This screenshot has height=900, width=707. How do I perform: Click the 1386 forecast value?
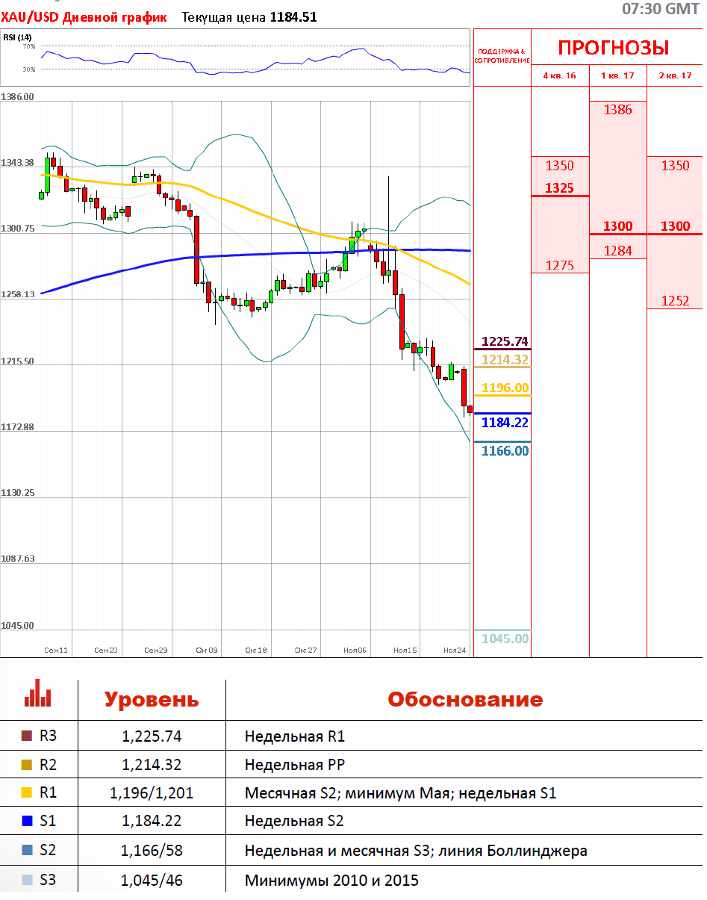[618, 110]
